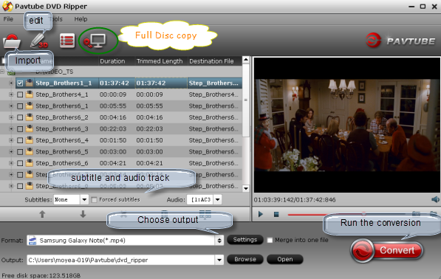
Task: Enable Forced subtitles checkbox
Action: pyautogui.click(x=95, y=200)
